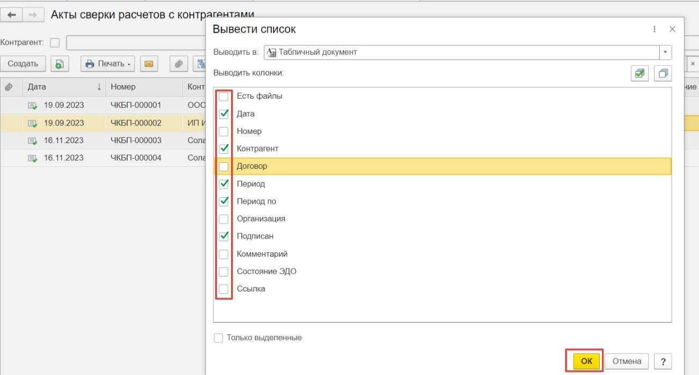Toggle the Только выделенные checkbox

[x=218, y=338]
